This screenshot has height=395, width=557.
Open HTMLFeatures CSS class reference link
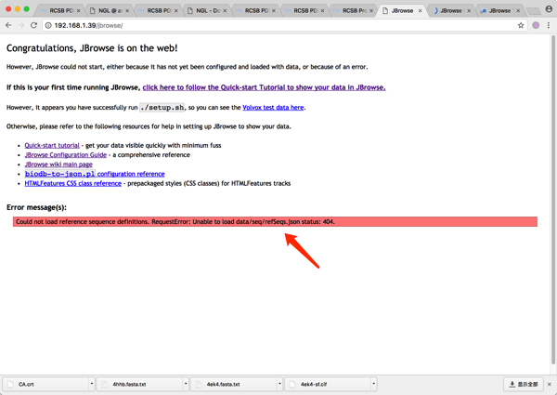pyautogui.click(x=72, y=183)
